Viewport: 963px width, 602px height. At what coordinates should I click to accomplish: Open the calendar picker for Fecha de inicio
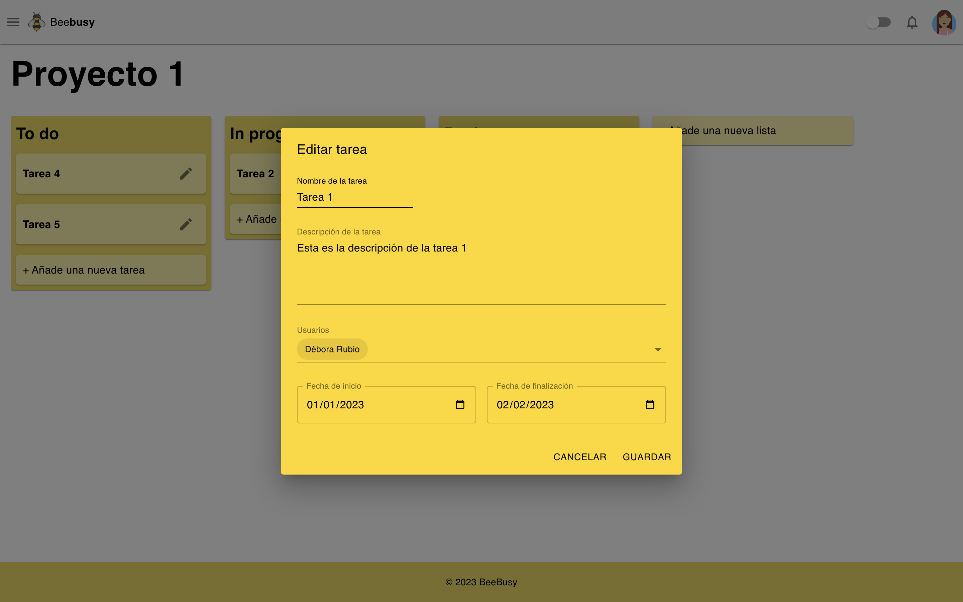click(x=460, y=405)
